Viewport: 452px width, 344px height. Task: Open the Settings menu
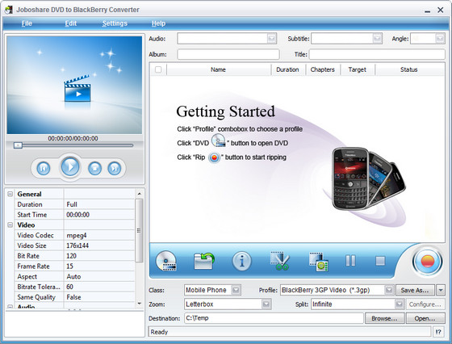click(115, 23)
